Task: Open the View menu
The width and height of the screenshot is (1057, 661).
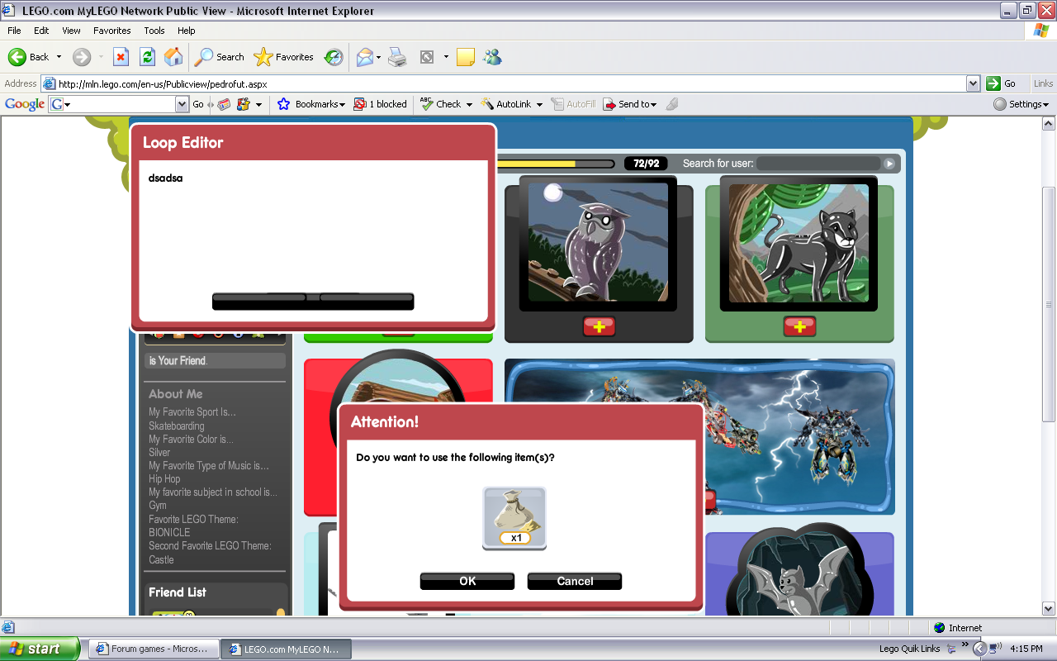Action: click(71, 31)
